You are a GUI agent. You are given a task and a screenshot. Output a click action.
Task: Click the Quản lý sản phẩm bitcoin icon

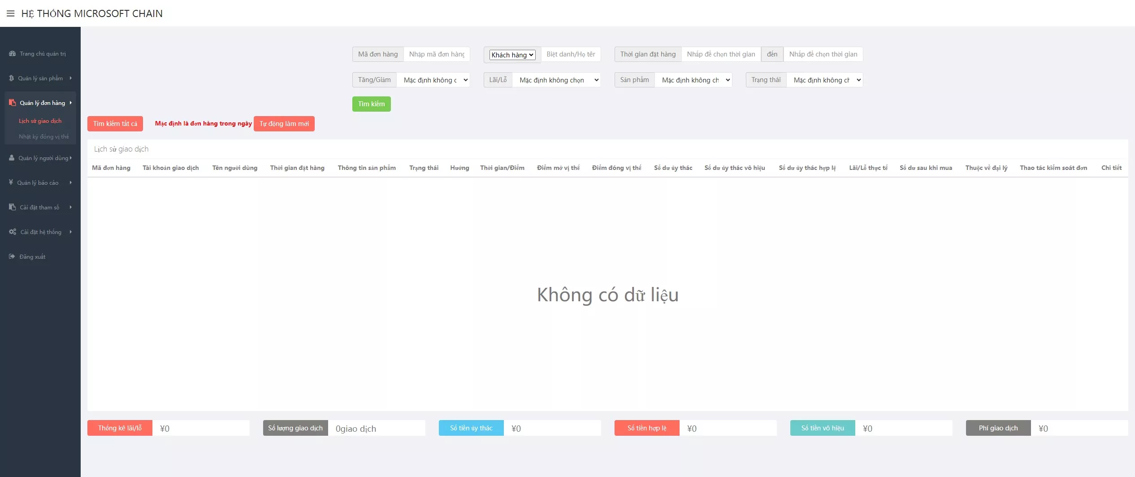tap(11, 78)
